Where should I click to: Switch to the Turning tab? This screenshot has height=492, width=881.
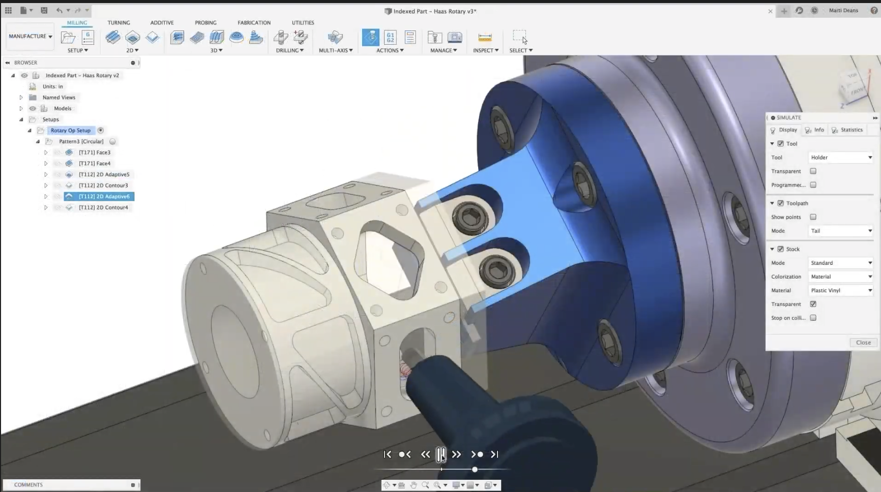(x=119, y=23)
